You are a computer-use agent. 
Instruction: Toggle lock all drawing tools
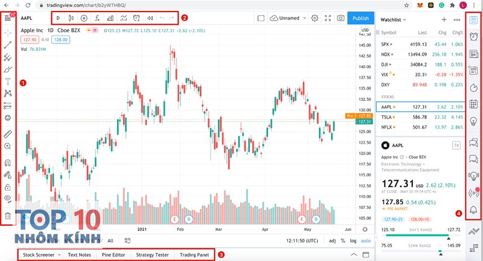pyautogui.click(x=8, y=187)
